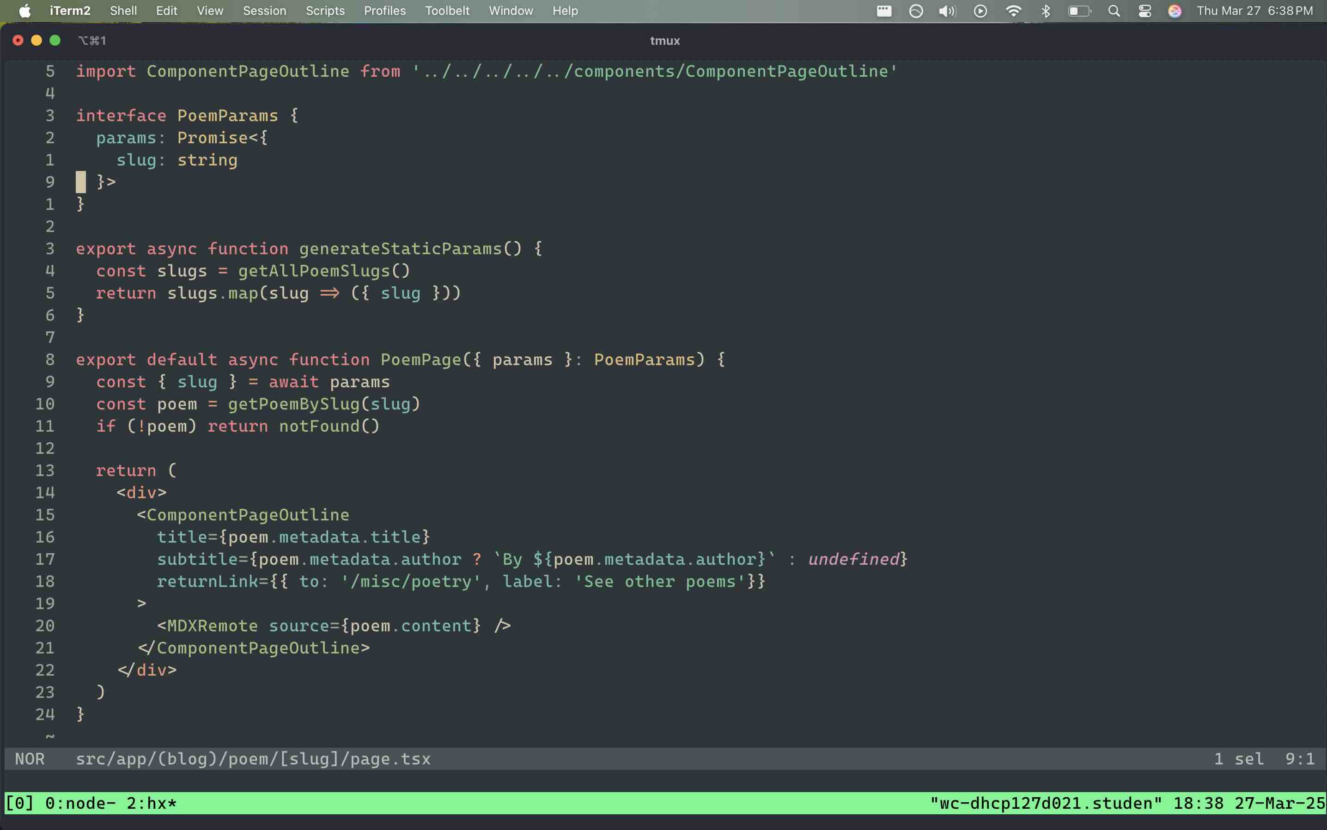Click '<ComponentPageOutline' opening tag on line 15
This screenshot has width=1327, height=830.
click(243, 515)
